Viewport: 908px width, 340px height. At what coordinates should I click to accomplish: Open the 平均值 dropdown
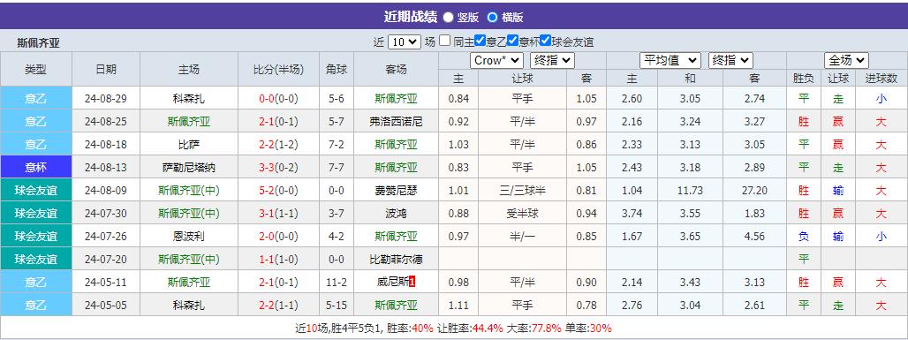click(670, 60)
